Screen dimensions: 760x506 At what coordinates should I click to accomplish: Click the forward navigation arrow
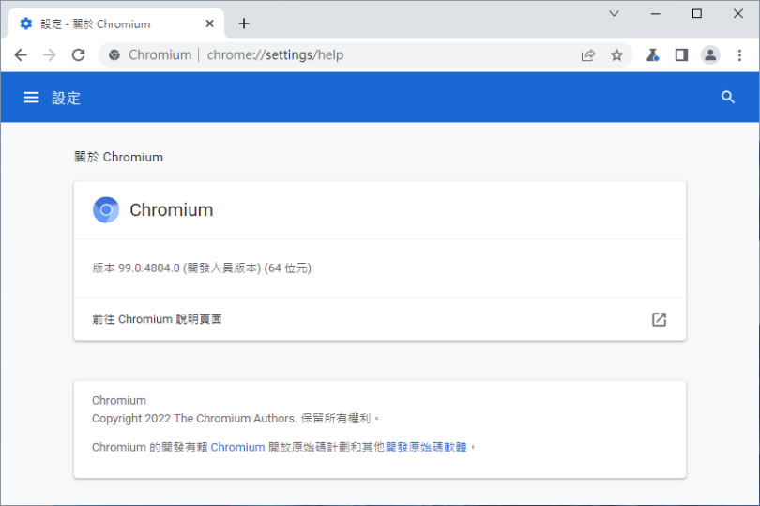click(x=50, y=54)
